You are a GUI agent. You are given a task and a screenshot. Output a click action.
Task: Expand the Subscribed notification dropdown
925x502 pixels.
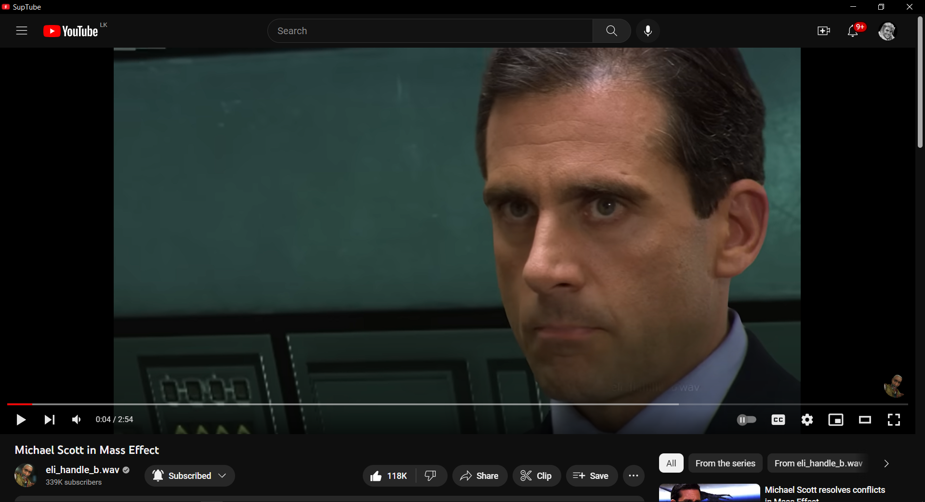click(x=190, y=476)
